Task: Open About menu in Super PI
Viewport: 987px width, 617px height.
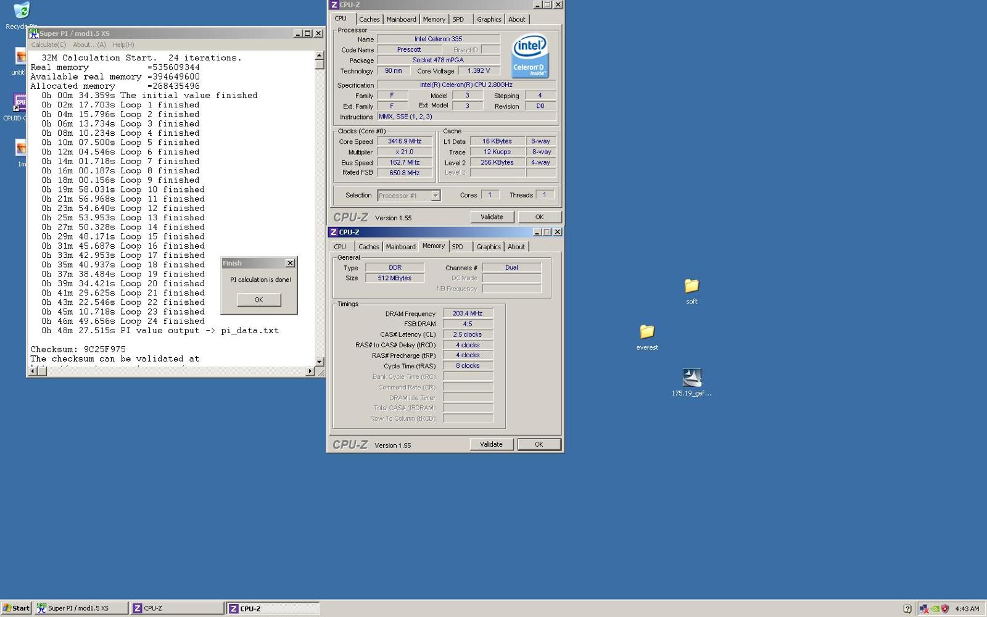Action: coord(89,44)
